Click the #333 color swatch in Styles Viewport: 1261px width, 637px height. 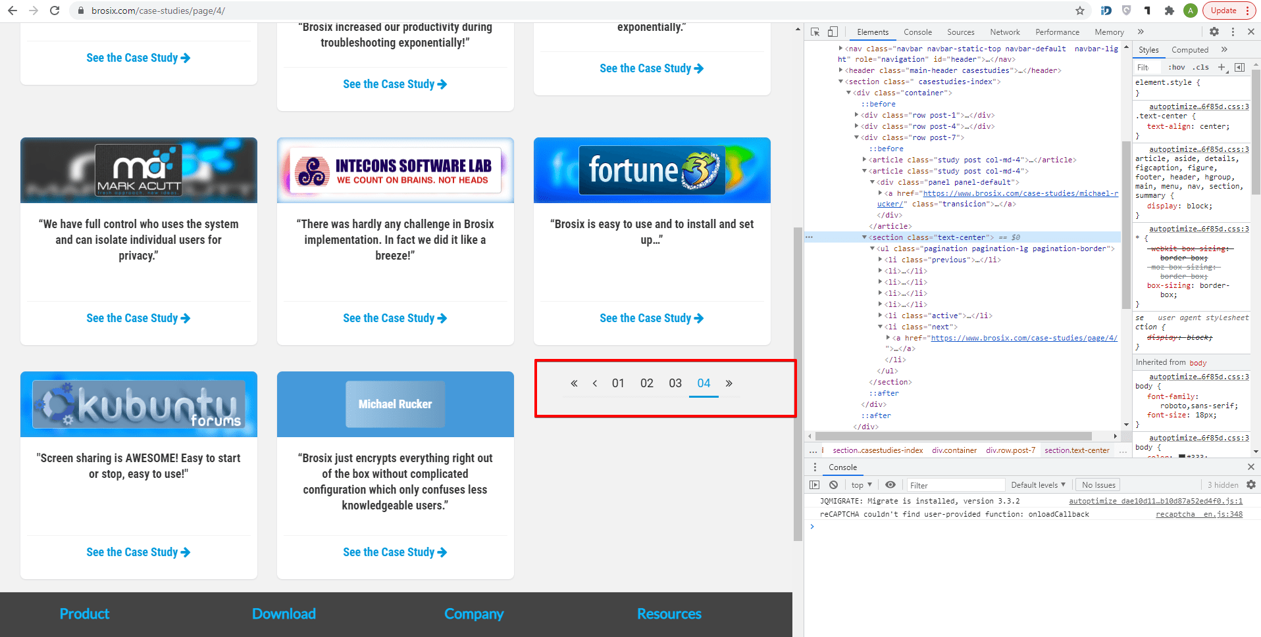pyautogui.click(x=1182, y=456)
